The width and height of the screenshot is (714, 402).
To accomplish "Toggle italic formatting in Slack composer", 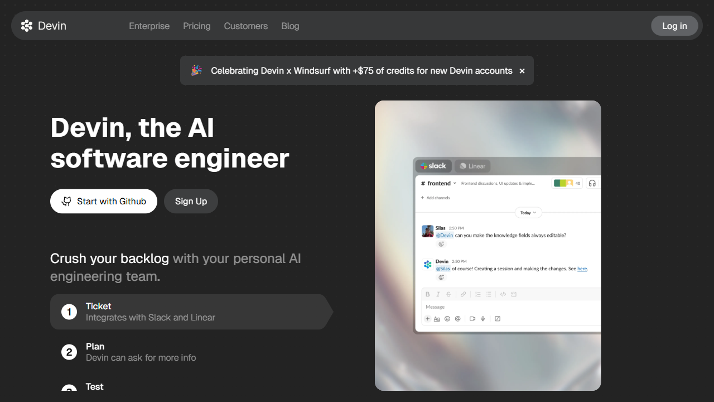I will (x=438, y=294).
